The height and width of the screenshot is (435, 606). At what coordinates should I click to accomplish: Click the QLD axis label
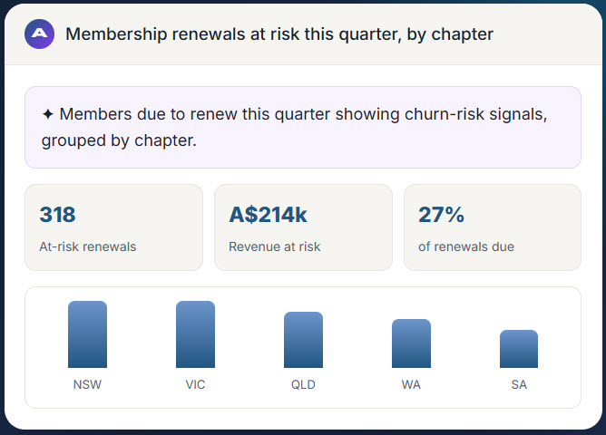[x=303, y=384]
